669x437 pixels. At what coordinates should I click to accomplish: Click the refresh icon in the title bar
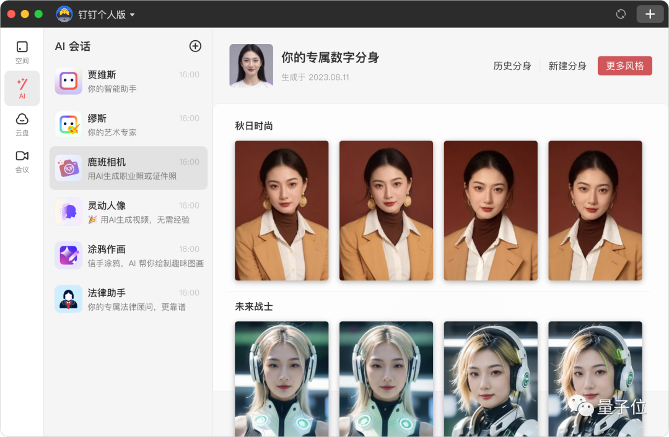coord(621,13)
